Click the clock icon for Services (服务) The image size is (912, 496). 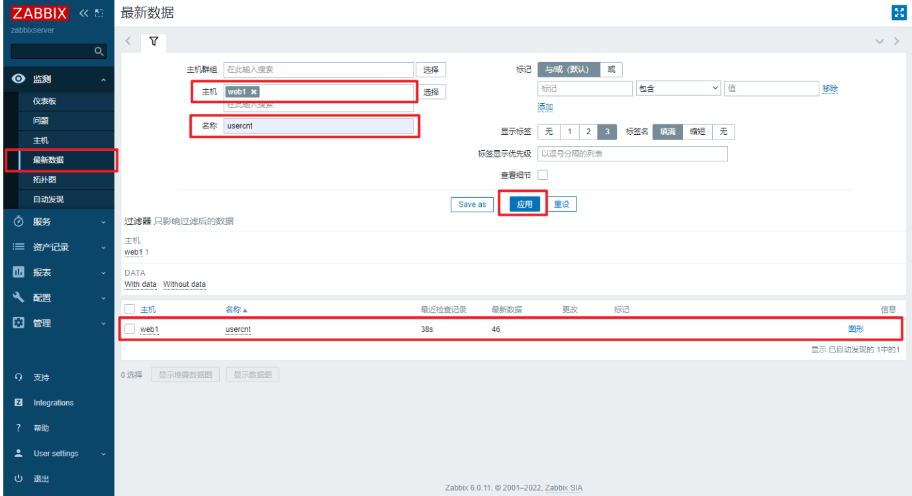click(x=19, y=222)
